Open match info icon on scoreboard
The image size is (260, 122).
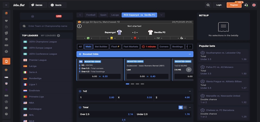[79, 26]
